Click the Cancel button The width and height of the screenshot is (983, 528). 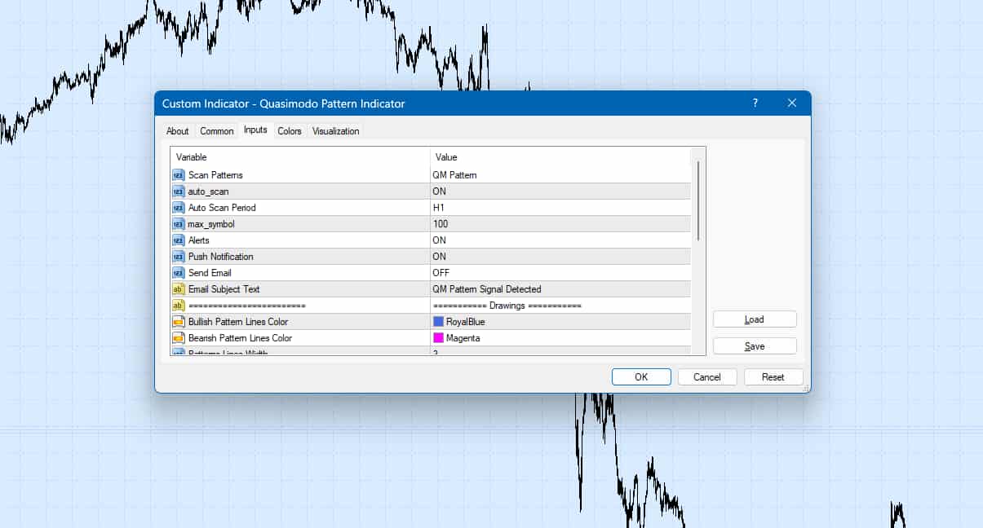[707, 377]
